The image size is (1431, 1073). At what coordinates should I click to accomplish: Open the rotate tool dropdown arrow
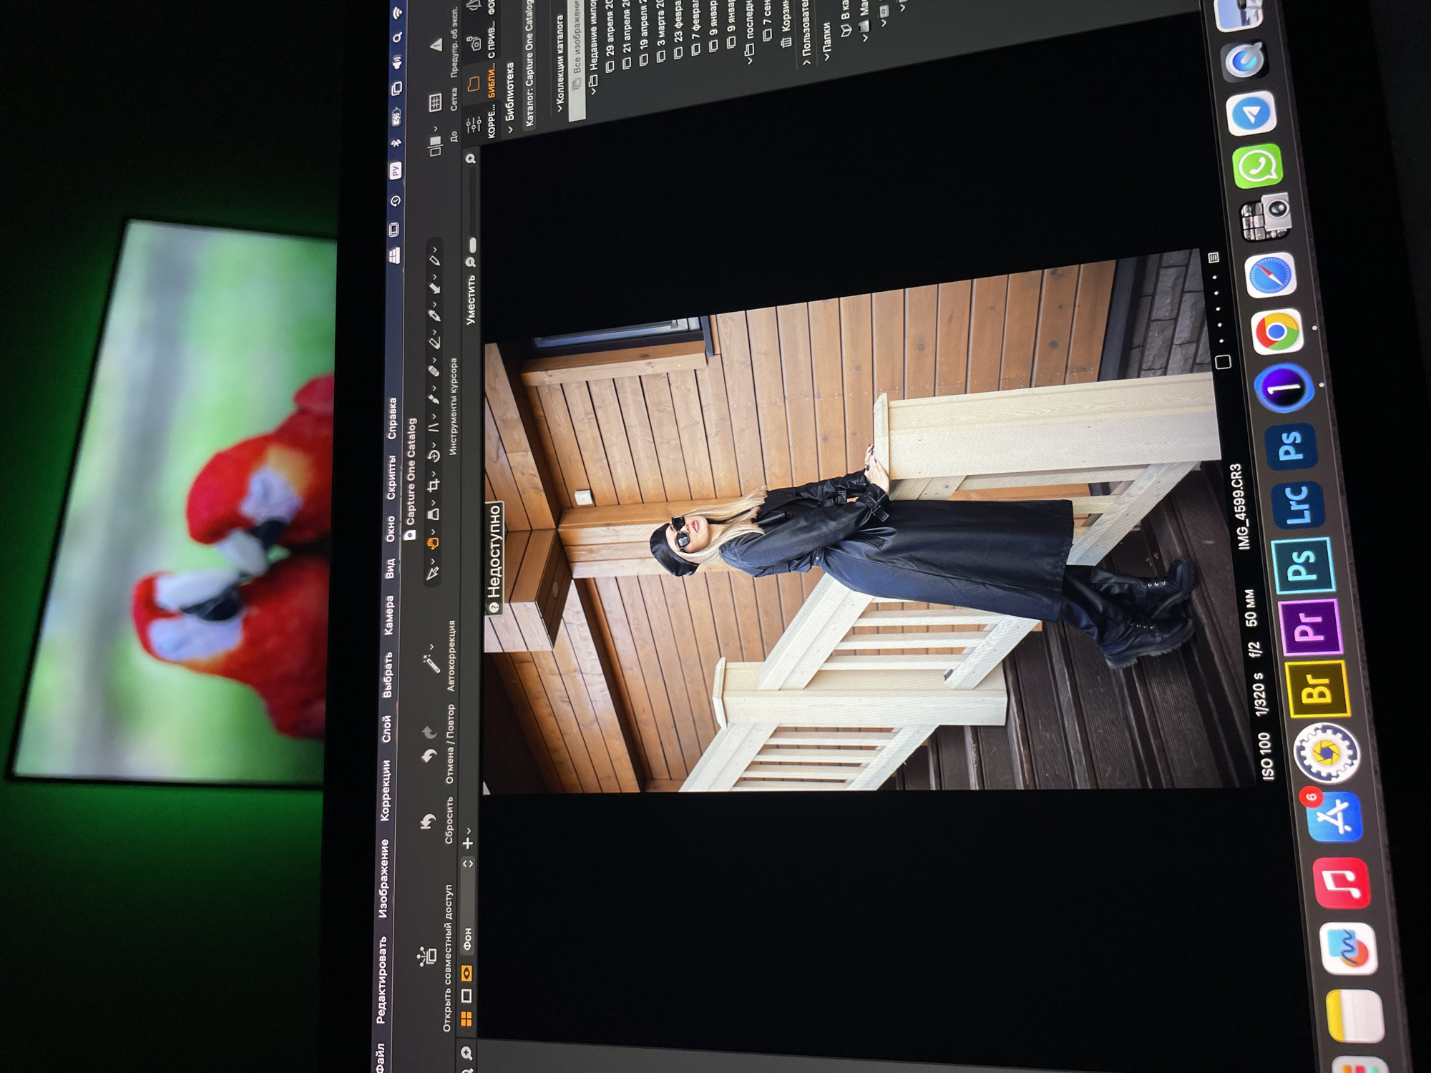[433, 445]
